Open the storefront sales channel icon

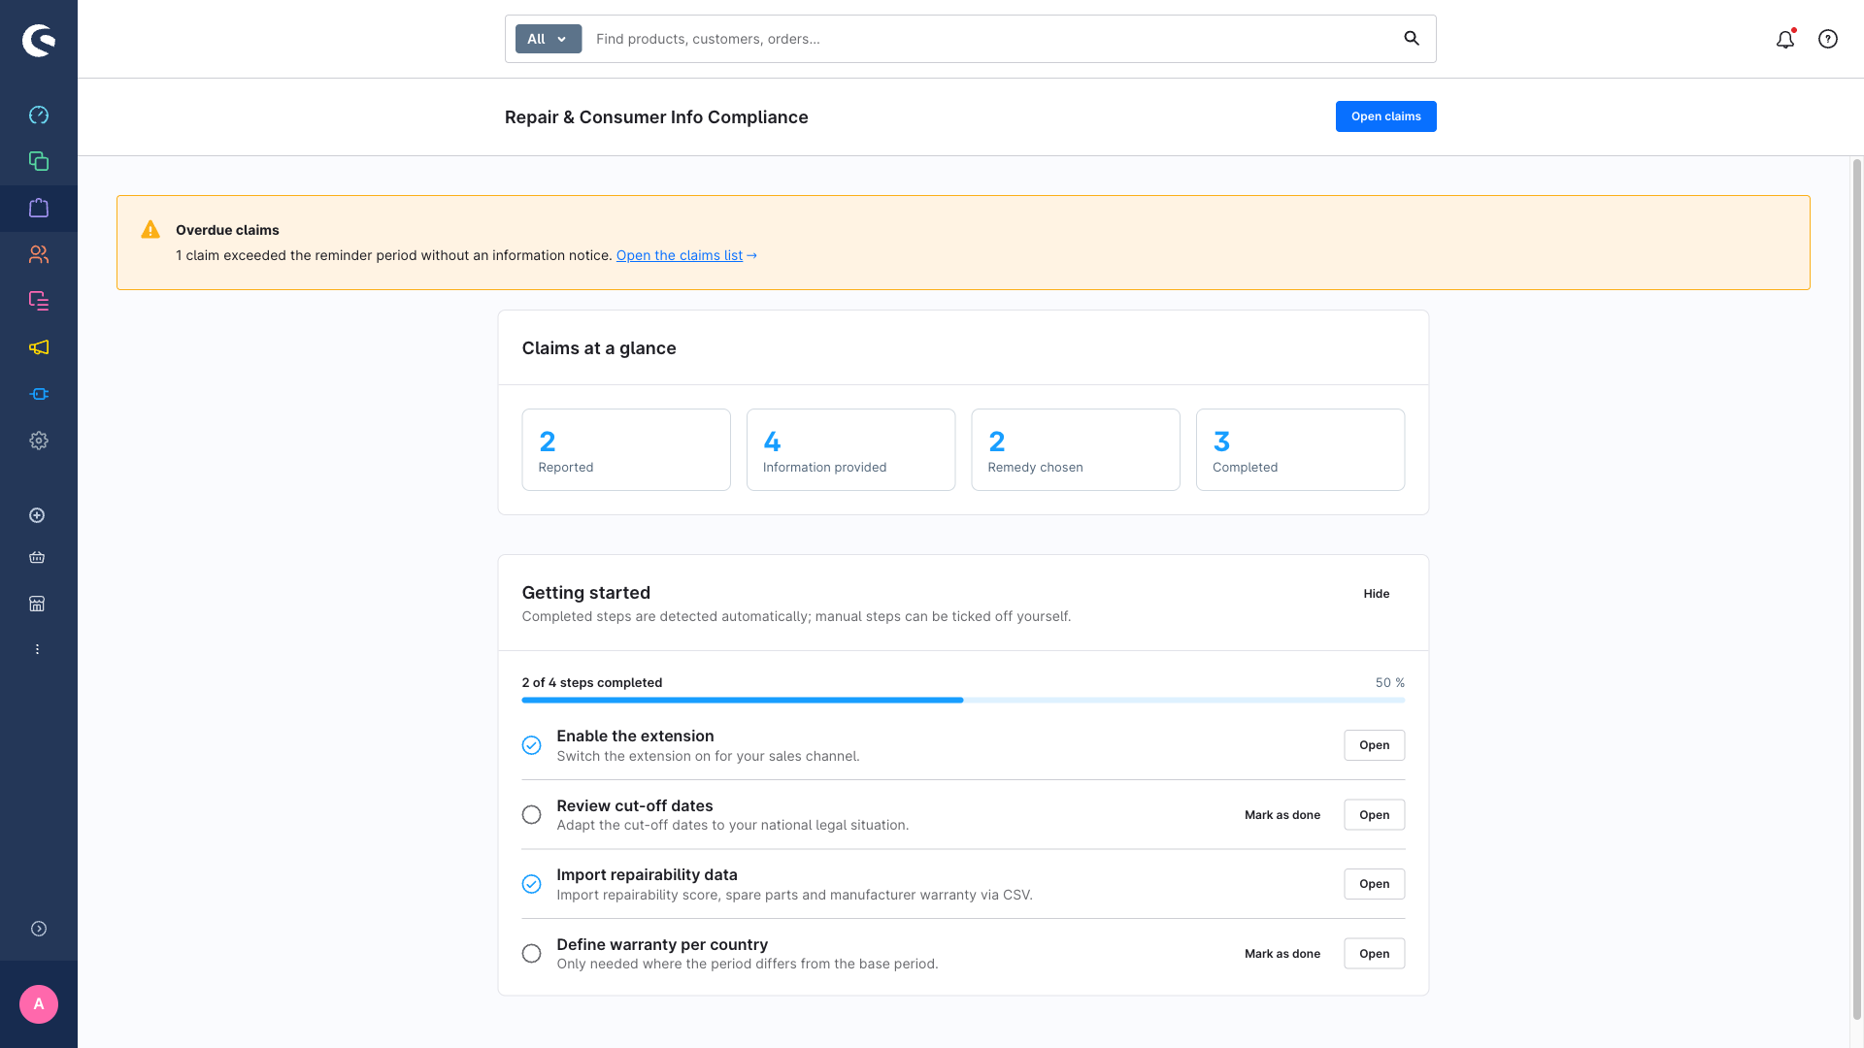(x=37, y=604)
